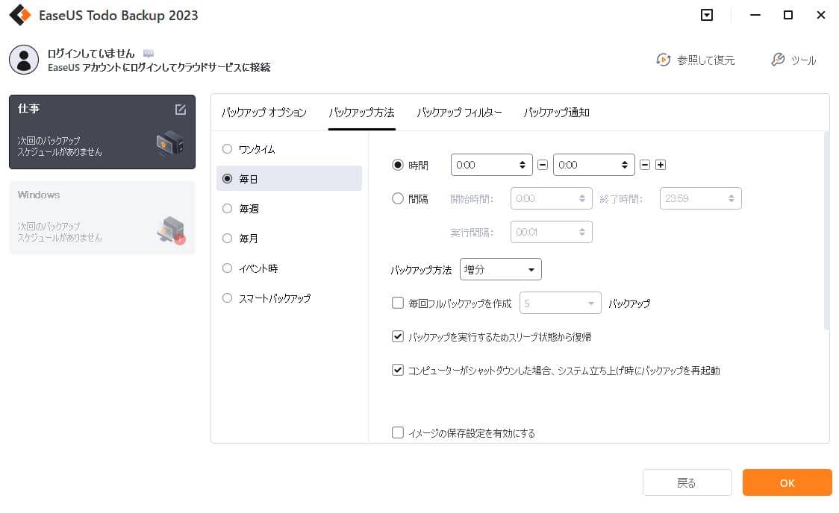Open the message icon beside login status
Viewport: 839px width, 513px height.
tap(149, 54)
